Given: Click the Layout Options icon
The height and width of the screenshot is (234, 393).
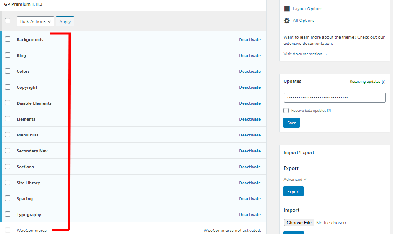Looking at the screenshot, I should click(x=287, y=9).
